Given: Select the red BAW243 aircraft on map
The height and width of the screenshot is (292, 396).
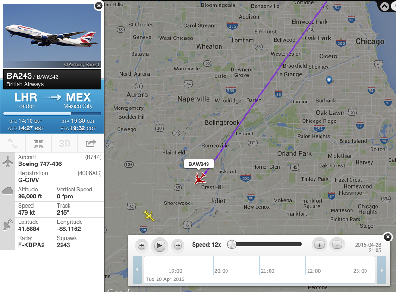Looking at the screenshot, I should [200, 178].
